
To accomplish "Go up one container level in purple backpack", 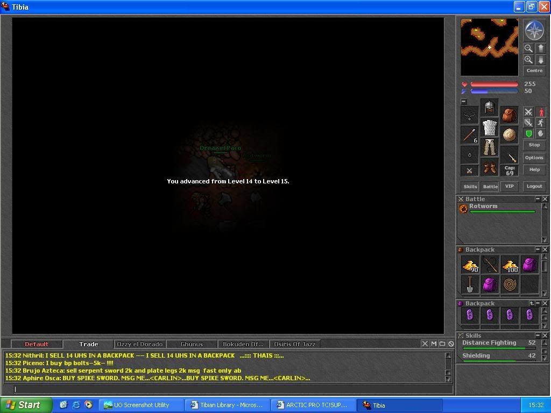I will click(532, 303).
